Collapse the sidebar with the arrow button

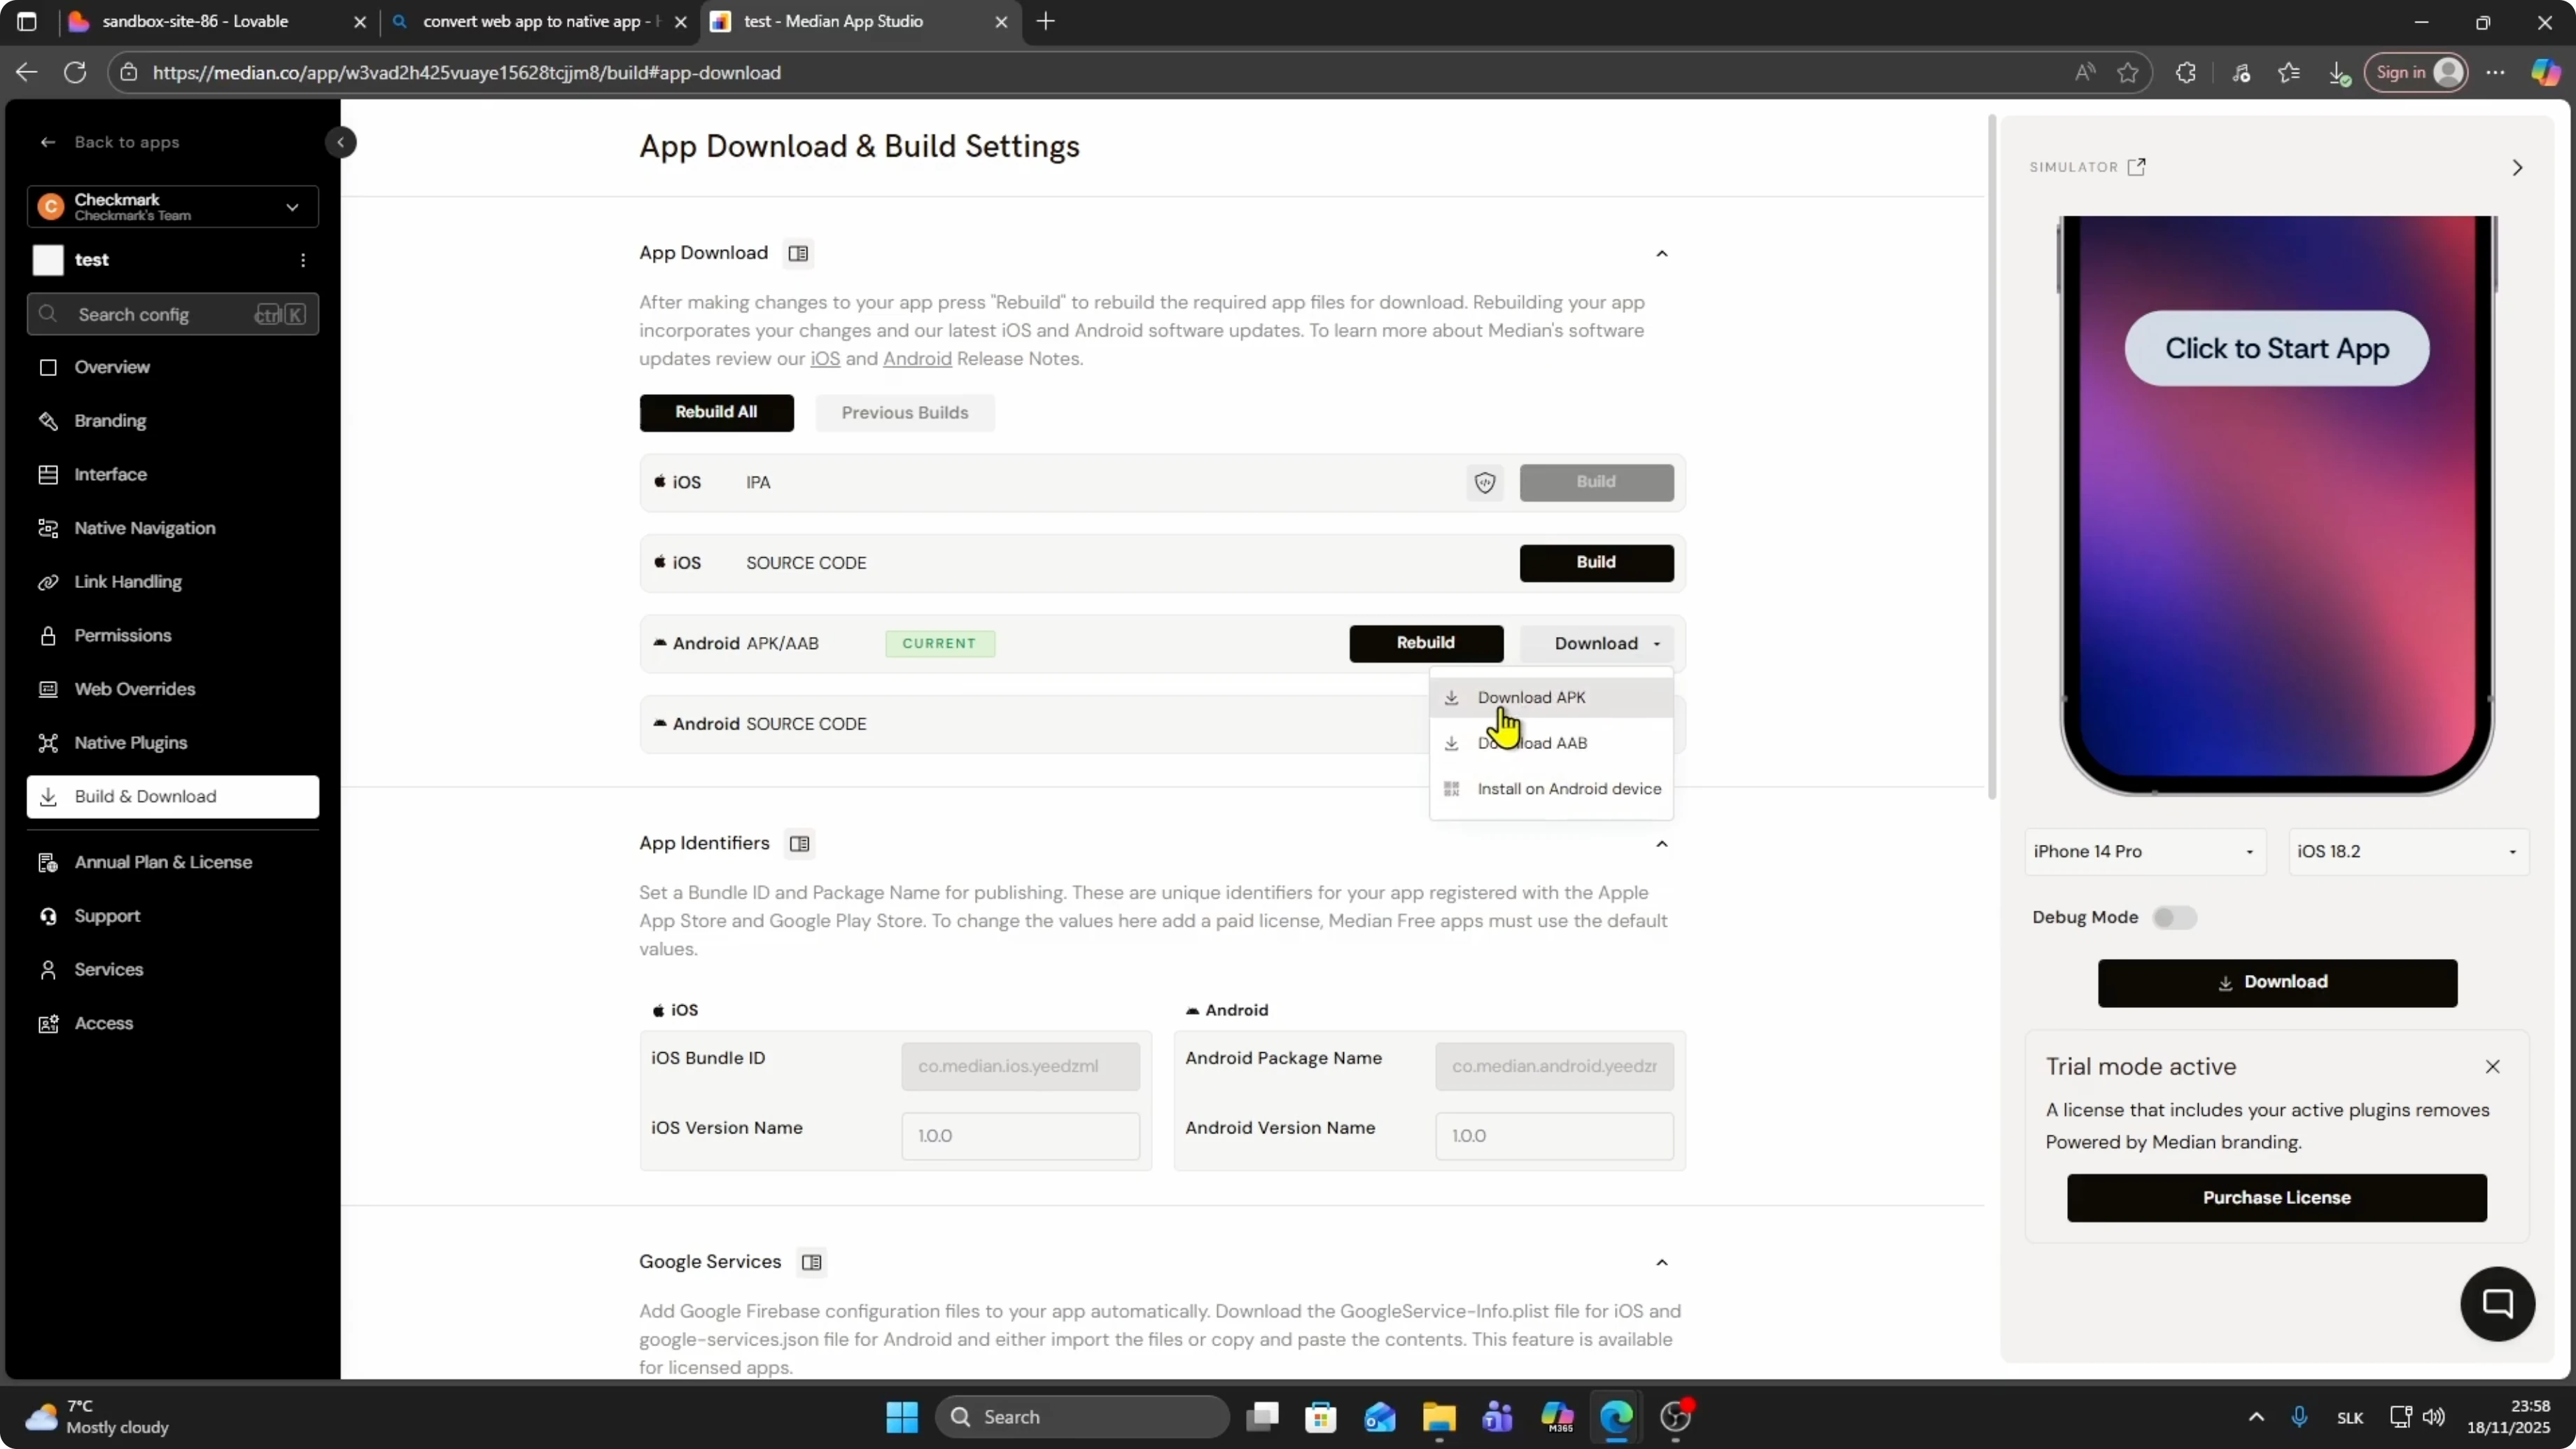click(340, 142)
